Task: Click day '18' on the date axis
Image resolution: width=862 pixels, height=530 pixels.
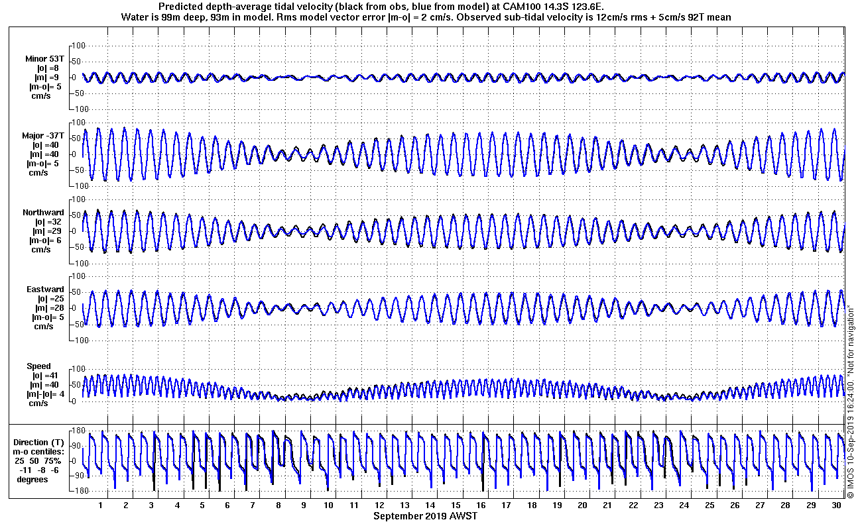Action: point(532,505)
